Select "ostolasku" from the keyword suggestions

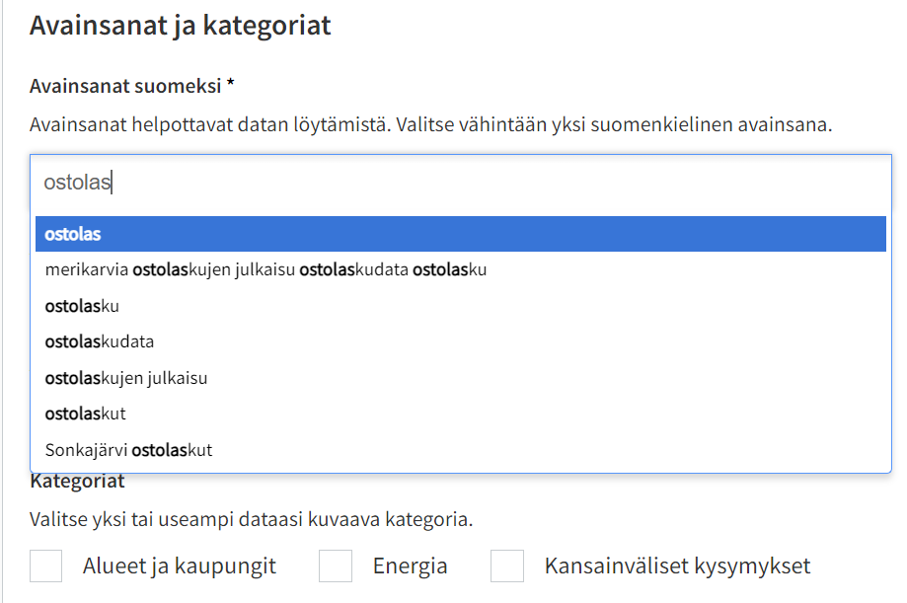[x=79, y=306]
